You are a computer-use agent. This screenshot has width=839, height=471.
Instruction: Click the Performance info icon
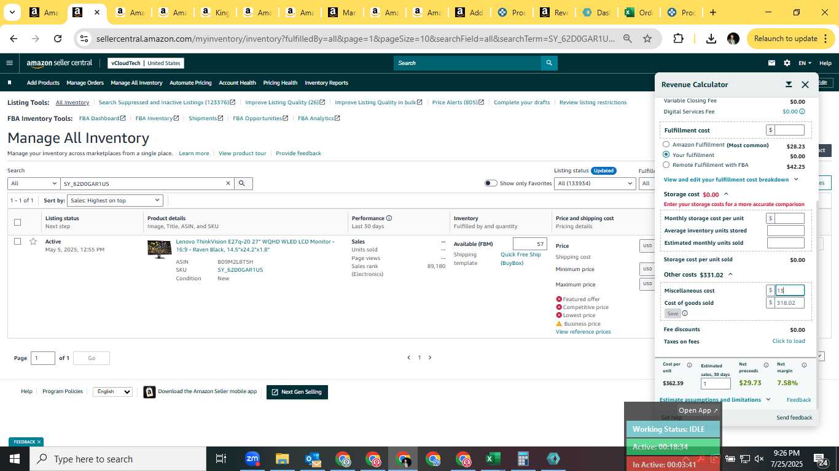pyautogui.click(x=389, y=218)
